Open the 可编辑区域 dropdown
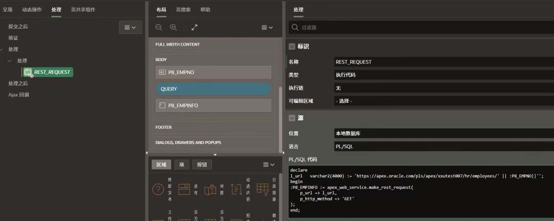The image size is (554, 221). (x=444, y=101)
